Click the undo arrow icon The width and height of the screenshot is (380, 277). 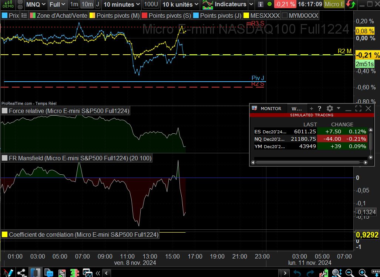point(297,273)
